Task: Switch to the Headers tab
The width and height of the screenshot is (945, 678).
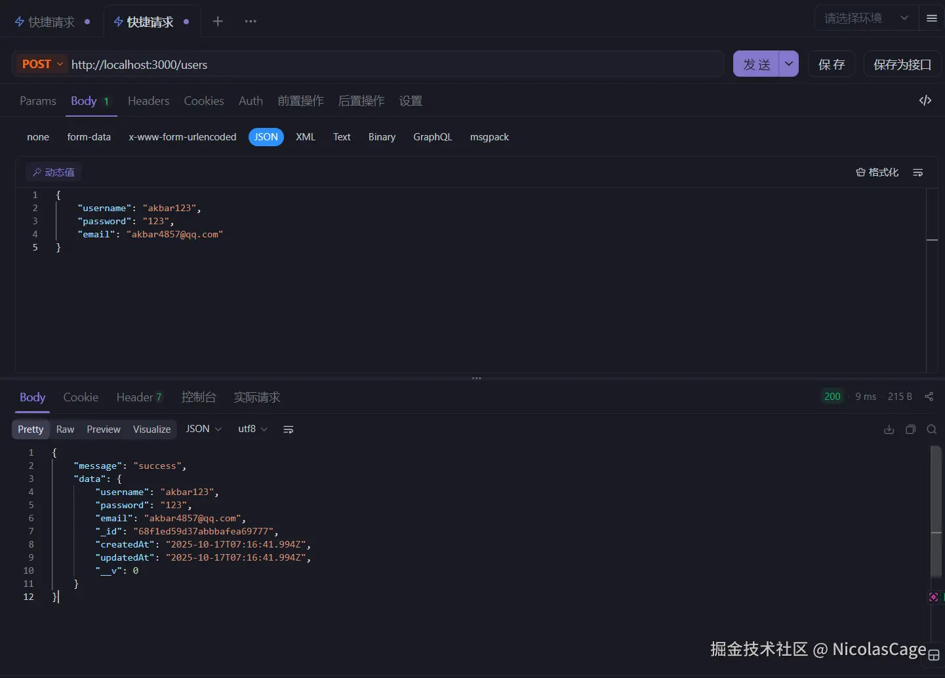Action: pos(148,101)
